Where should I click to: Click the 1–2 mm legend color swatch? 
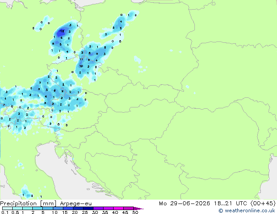click(28, 208)
